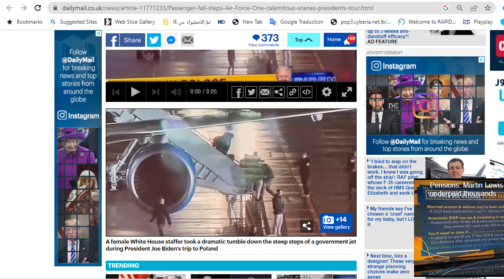Skip to next video in the player
The height and width of the screenshot is (279, 504).
click(x=156, y=92)
